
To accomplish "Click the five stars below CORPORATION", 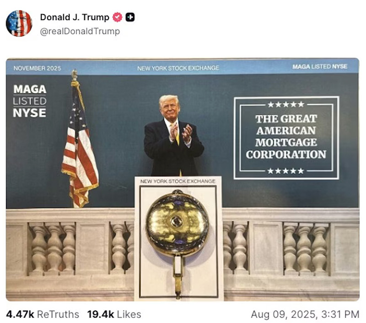I will click(285, 171).
